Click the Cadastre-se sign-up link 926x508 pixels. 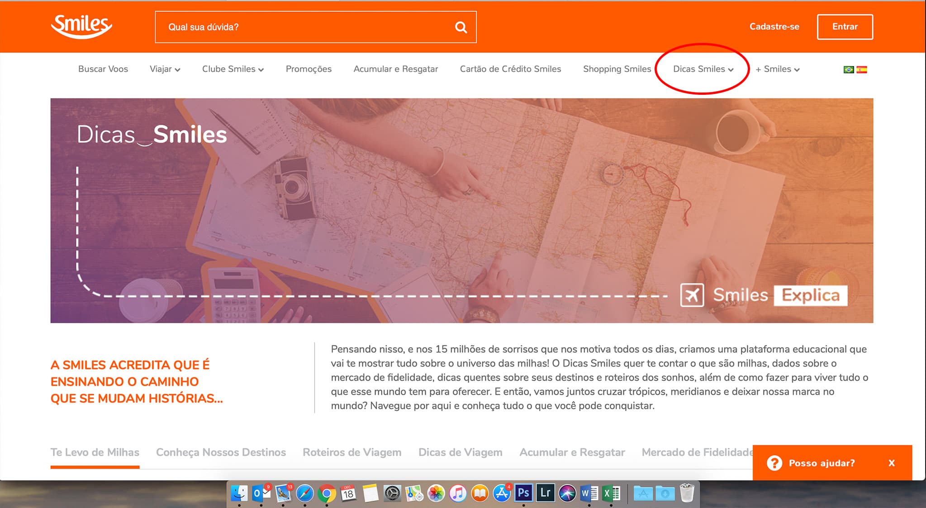click(x=774, y=27)
